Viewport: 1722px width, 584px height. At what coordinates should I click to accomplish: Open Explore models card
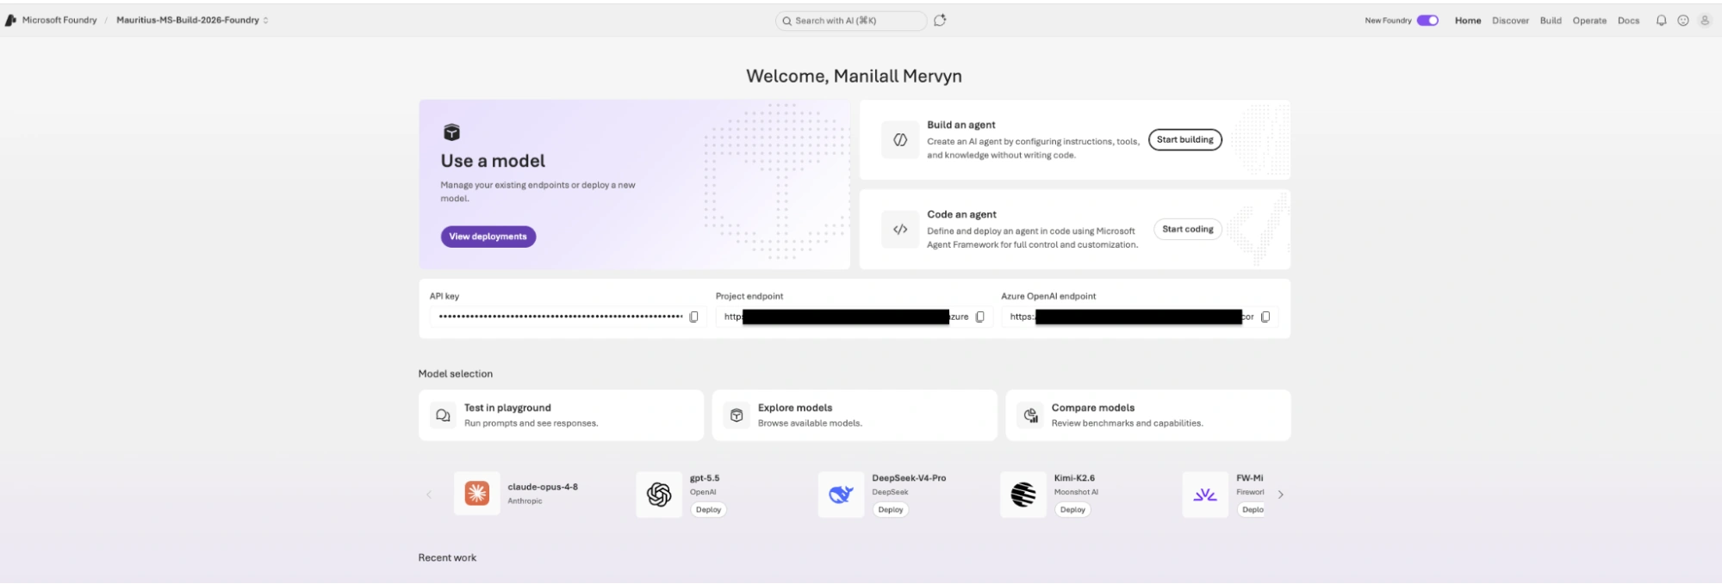pyautogui.click(x=855, y=415)
